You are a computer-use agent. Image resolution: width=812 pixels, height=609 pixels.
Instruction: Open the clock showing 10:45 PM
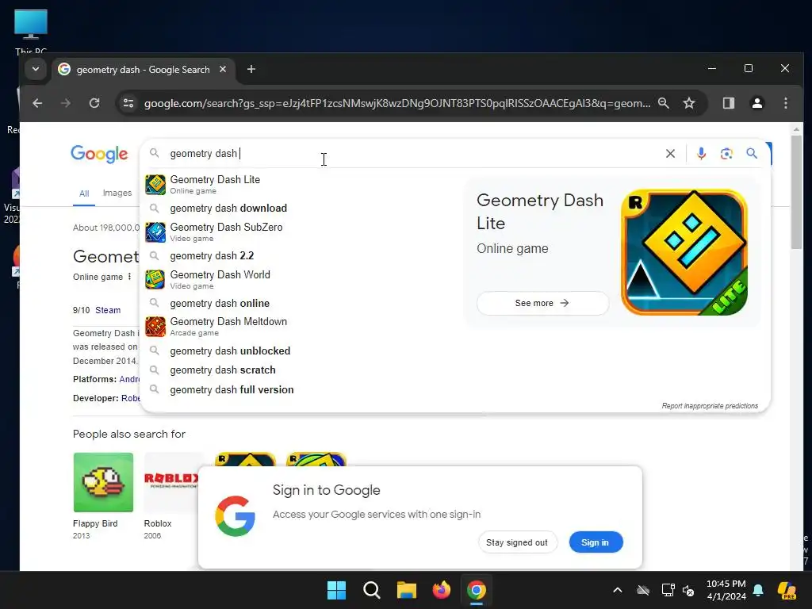pos(726,590)
